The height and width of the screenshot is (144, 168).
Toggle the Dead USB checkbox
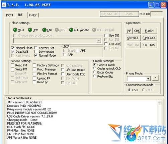[13, 51]
